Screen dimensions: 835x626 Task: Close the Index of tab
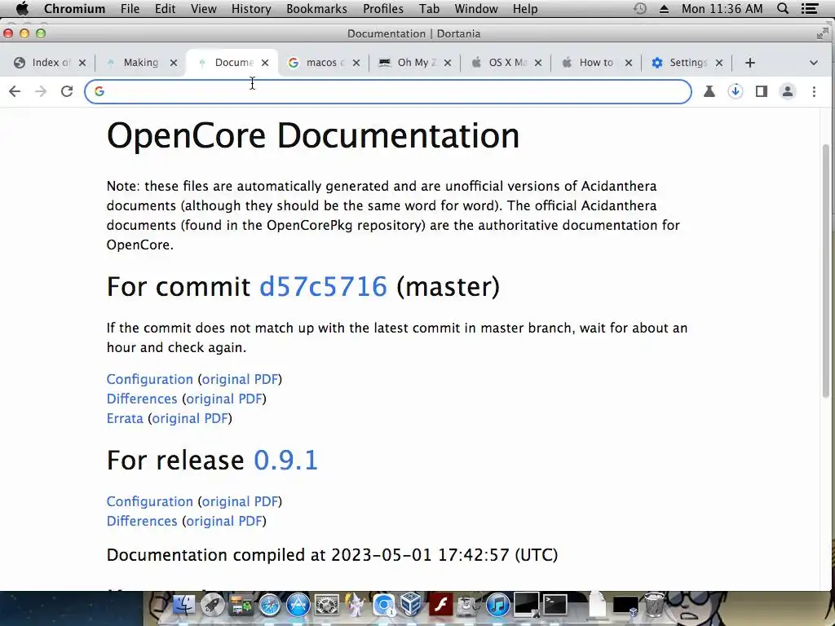[x=82, y=63]
